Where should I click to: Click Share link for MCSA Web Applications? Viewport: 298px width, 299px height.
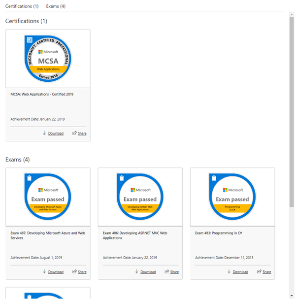(x=82, y=133)
